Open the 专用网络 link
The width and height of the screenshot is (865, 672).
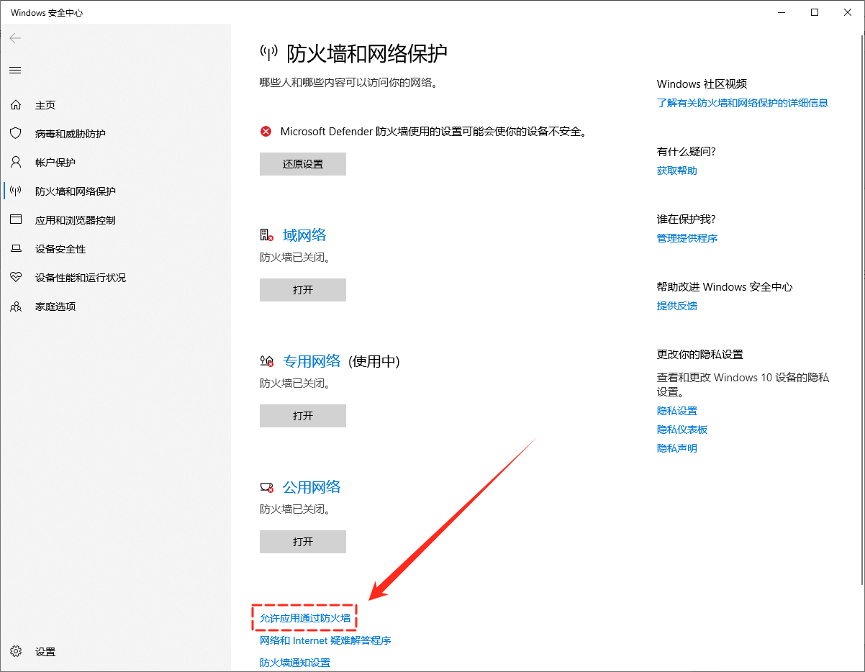coord(312,361)
